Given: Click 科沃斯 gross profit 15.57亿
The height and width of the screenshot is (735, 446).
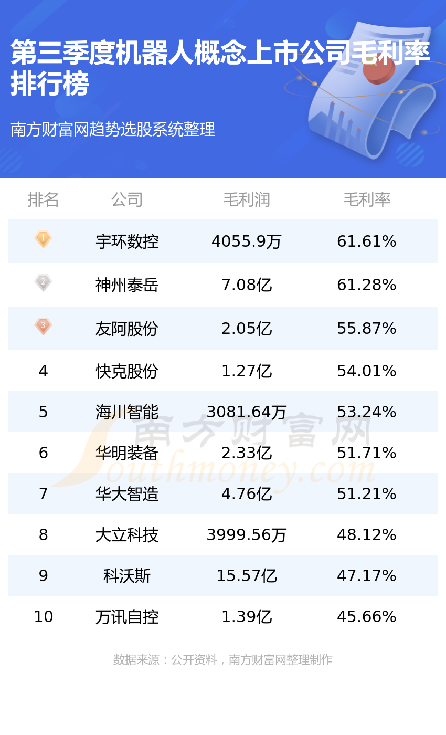Looking at the screenshot, I should (x=247, y=576).
